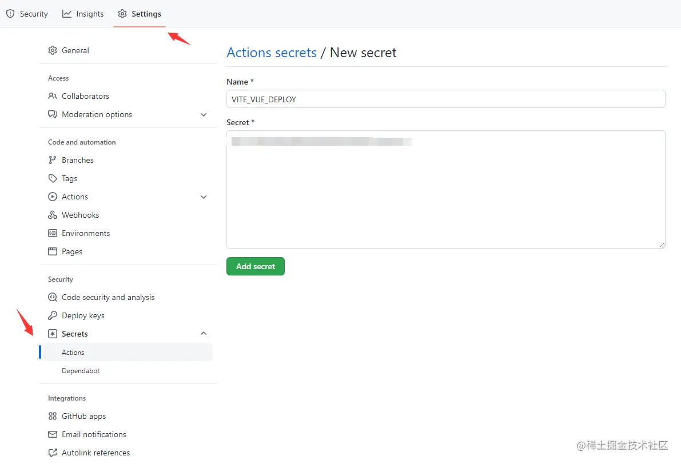
Task: Click the Secrets asterisk icon
Action: click(x=53, y=334)
